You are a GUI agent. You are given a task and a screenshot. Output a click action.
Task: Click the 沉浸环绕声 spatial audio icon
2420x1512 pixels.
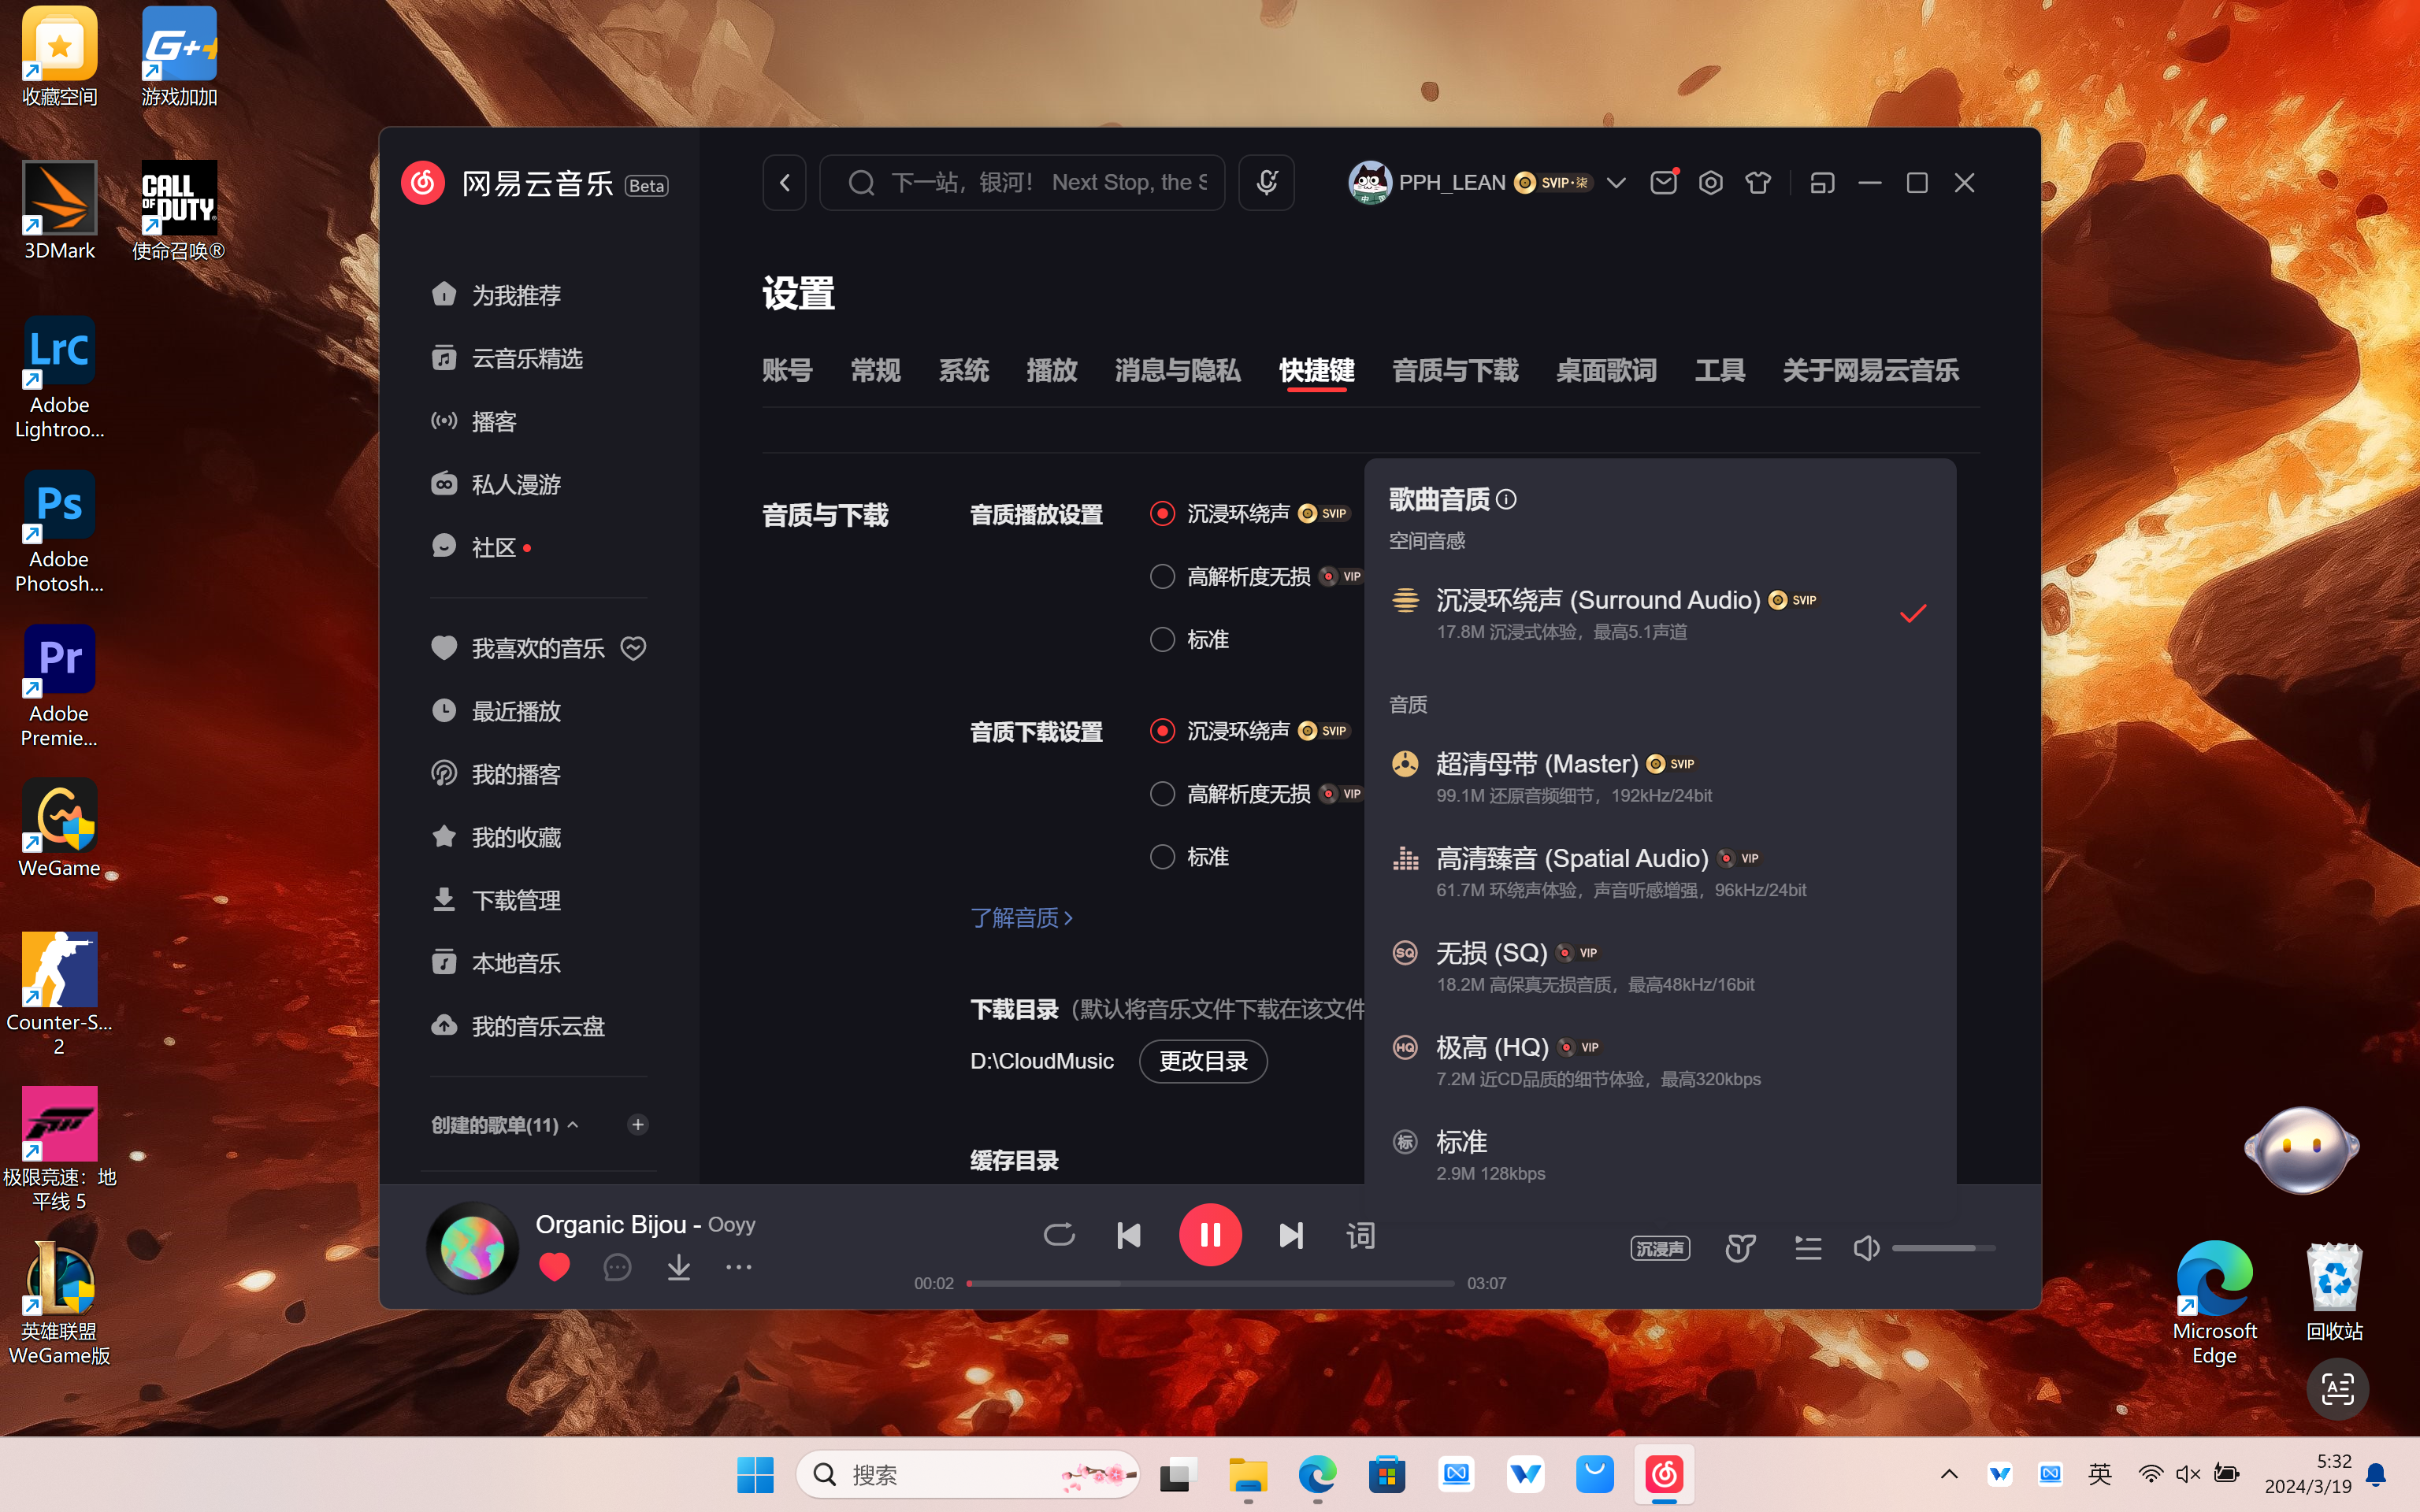[1406, 599]
